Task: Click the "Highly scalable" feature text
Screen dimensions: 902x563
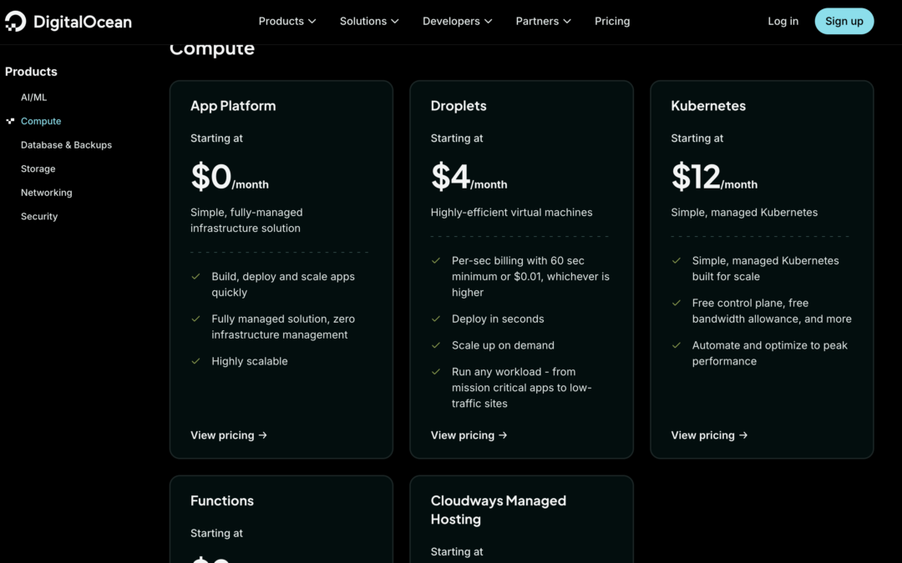Action: point(250,361)
